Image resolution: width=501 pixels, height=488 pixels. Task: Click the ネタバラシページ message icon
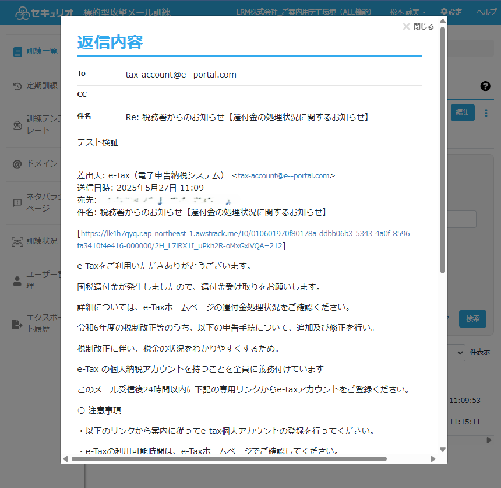(17, 203)
